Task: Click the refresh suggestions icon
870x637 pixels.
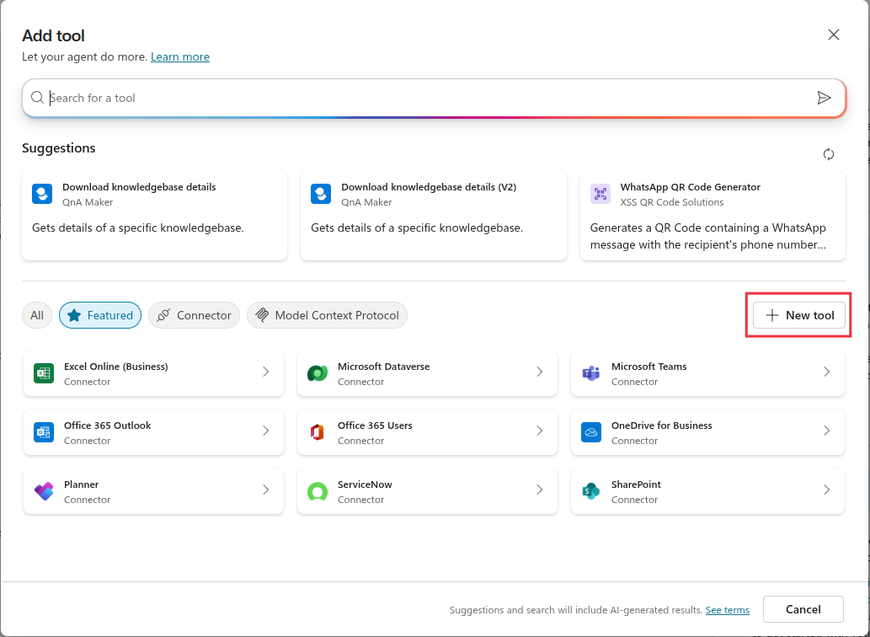Action: click(829, 154)
